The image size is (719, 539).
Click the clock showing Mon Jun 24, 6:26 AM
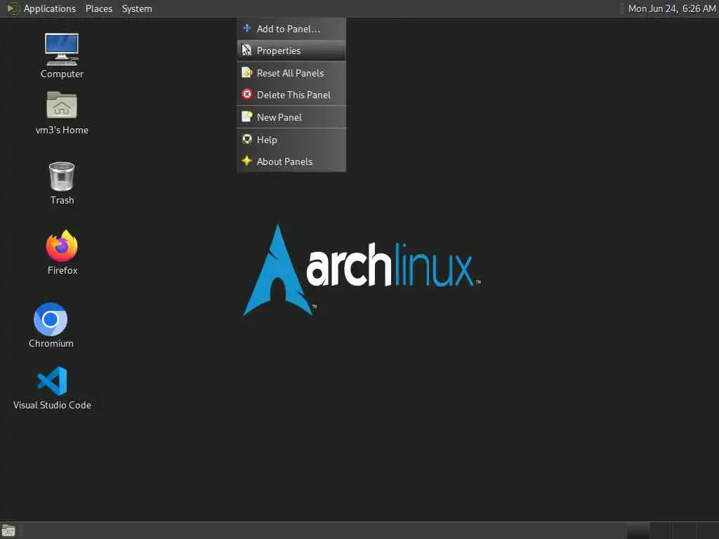(672, 8)
